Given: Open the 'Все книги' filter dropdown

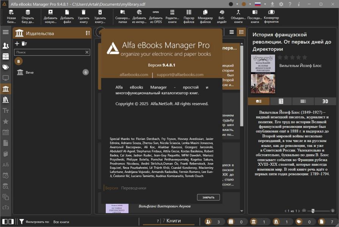Looking at the screenshot, I should (x=61, y=222).
